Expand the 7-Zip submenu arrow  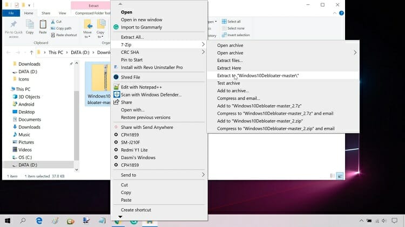(203, 45)
